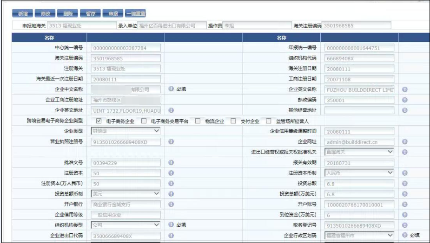This screenshot has height=243, width=430.
Task: Open the 企业类型 dropdown
Action: click(126, 131)
